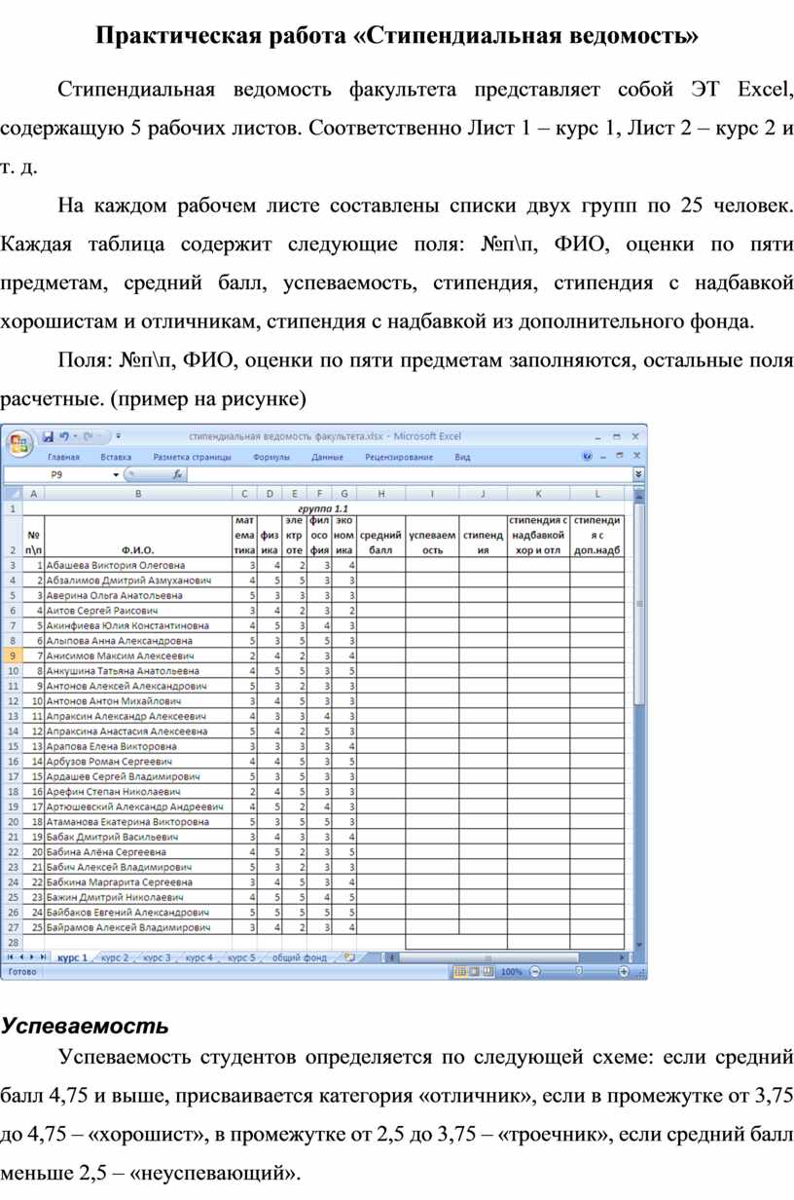Viewport: 794px width, 1200px height.
Task: Select cell Абашева Виктория Олеговна
Action: click(x=137, y=565)
